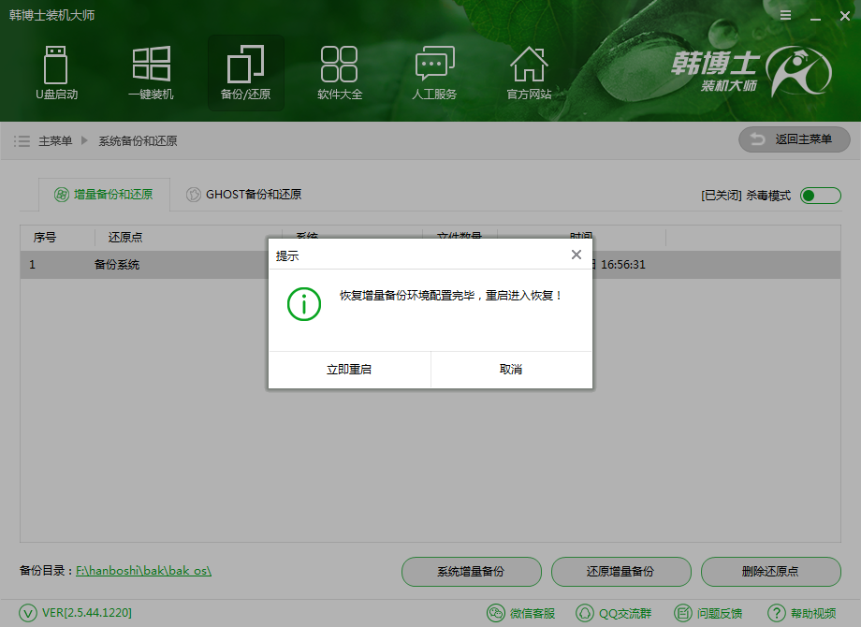Select the 一键装机 one-click install icon
This screenshot has width=861, height=627.
[x=151, y=73]
